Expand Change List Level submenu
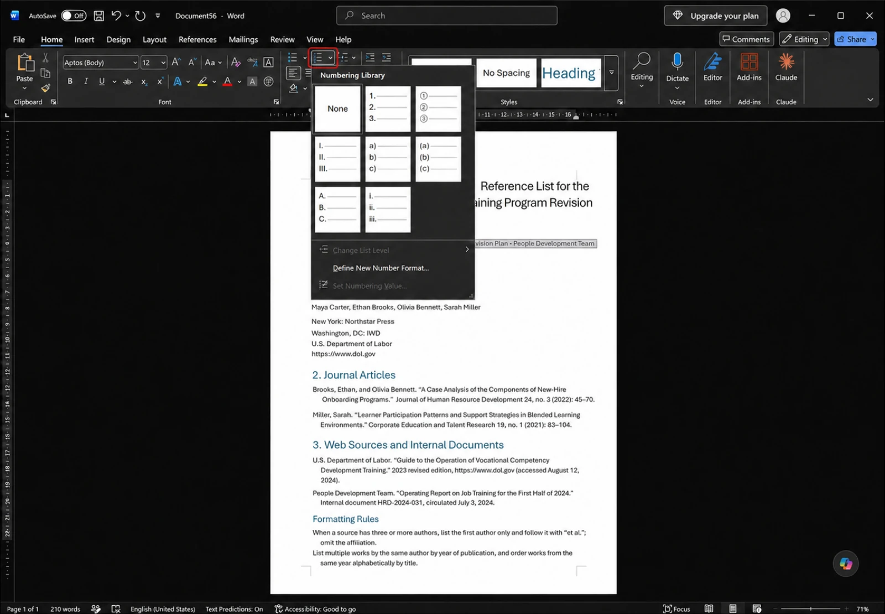Screen dimensions: 885x614 393,250
